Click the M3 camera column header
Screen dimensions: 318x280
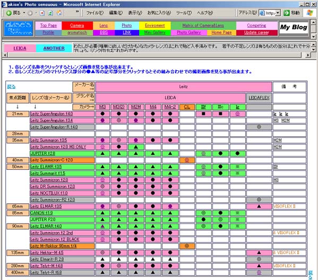tap(102, 107)
